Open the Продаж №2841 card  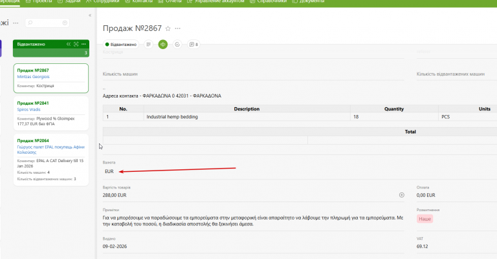[x=51, y=114]
